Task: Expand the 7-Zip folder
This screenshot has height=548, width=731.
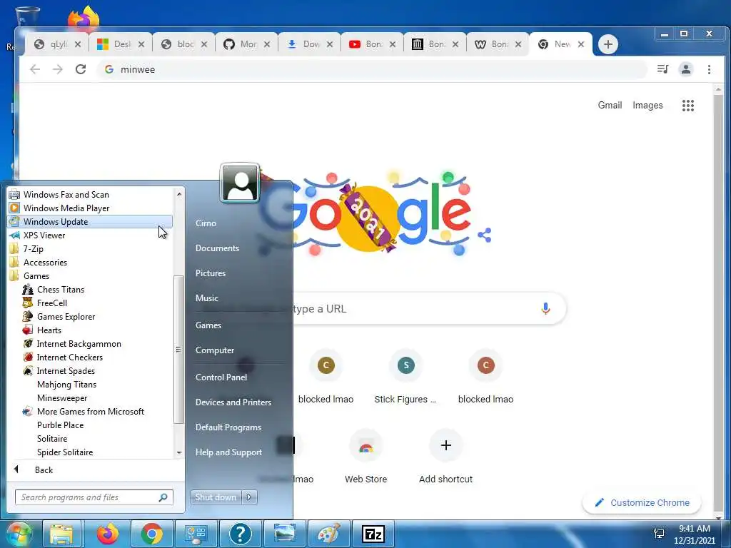Action: tap(33, 249)
